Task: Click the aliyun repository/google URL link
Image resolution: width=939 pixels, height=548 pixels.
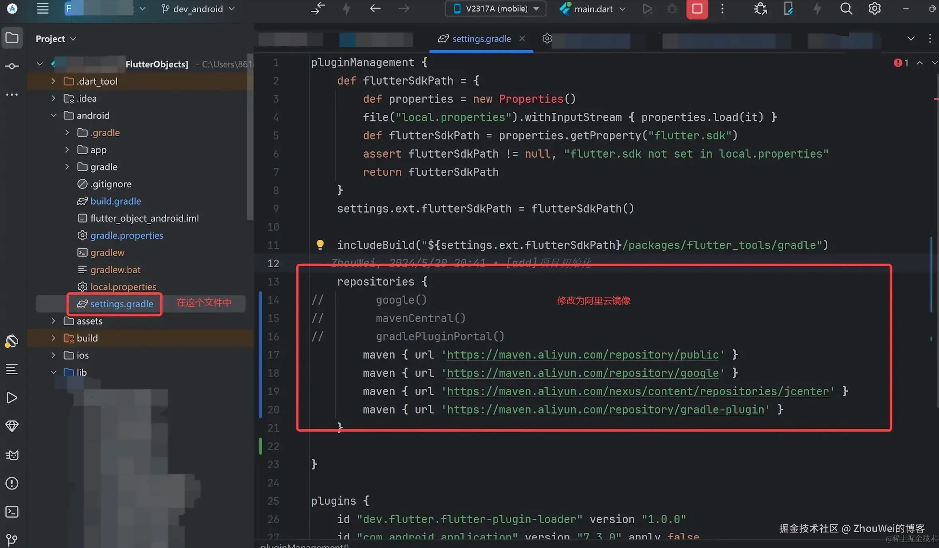Action: 583,373
